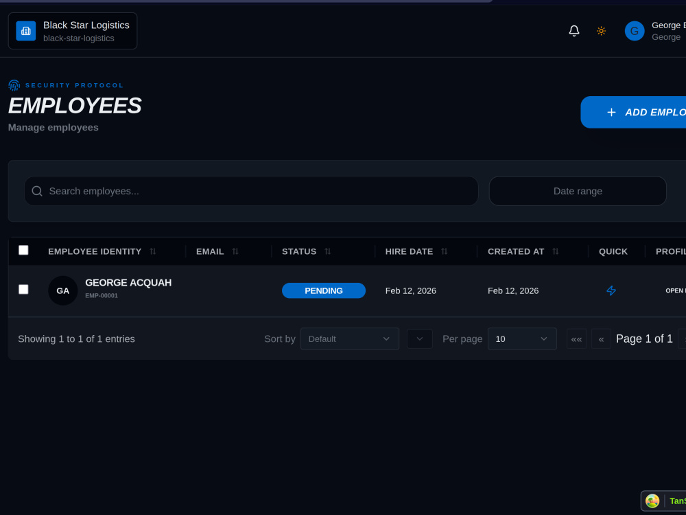Screen dimensions: 686x515
Task: Go to previous page button
Action: [601, 339]
